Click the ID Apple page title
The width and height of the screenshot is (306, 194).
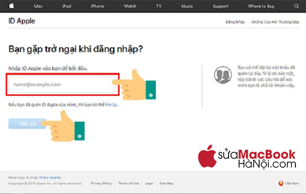pyautogui.click(x=22, y=21)
